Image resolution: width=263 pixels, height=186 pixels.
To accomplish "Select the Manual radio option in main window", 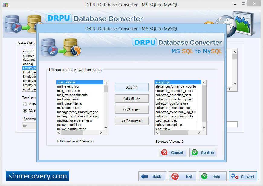I will point(25,110).
